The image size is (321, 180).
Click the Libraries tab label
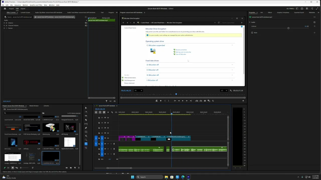[46, 106]
